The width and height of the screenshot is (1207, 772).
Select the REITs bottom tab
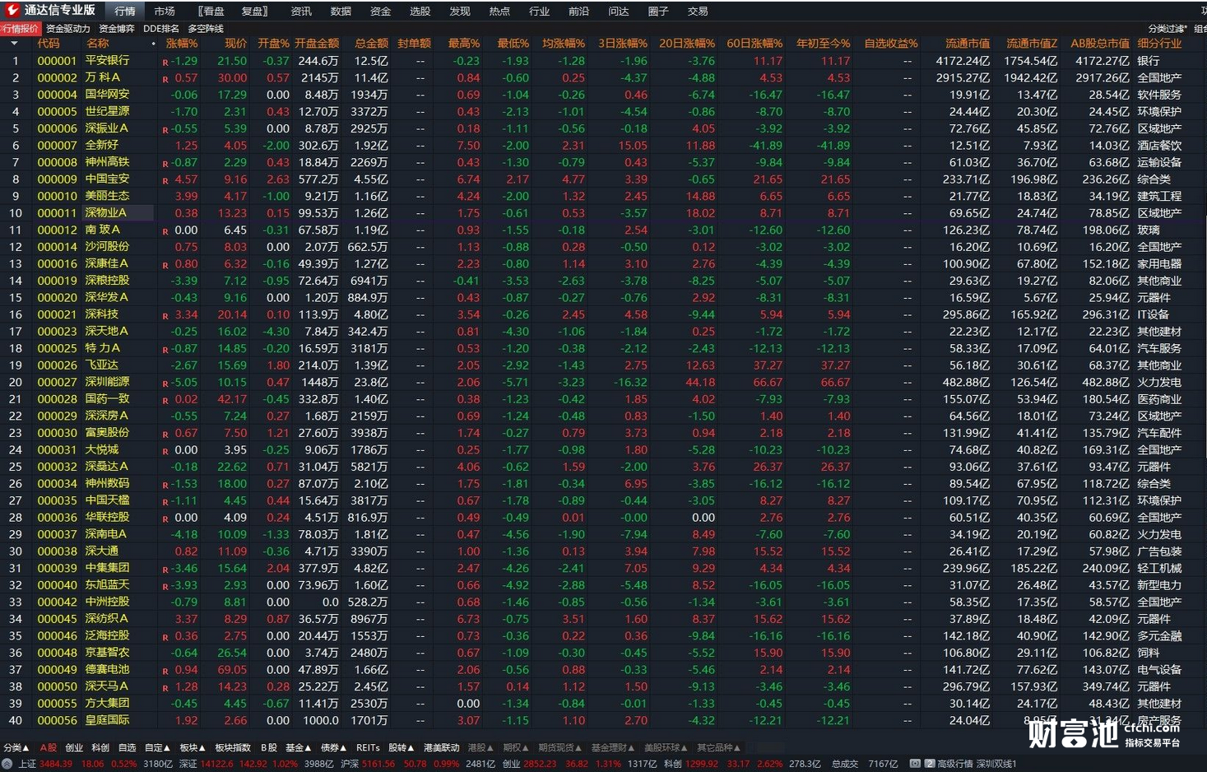368,748
